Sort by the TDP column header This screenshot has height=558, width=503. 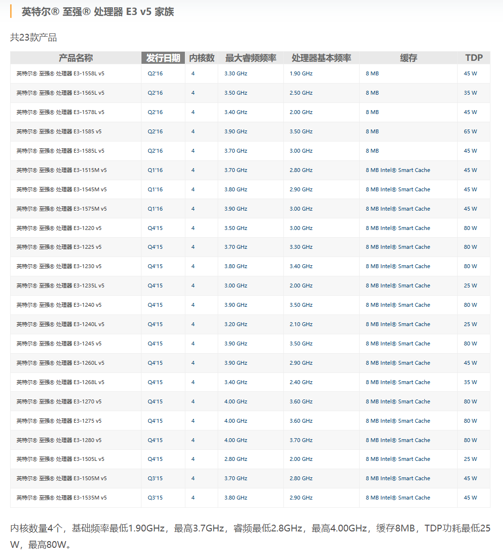pos(474,58)
